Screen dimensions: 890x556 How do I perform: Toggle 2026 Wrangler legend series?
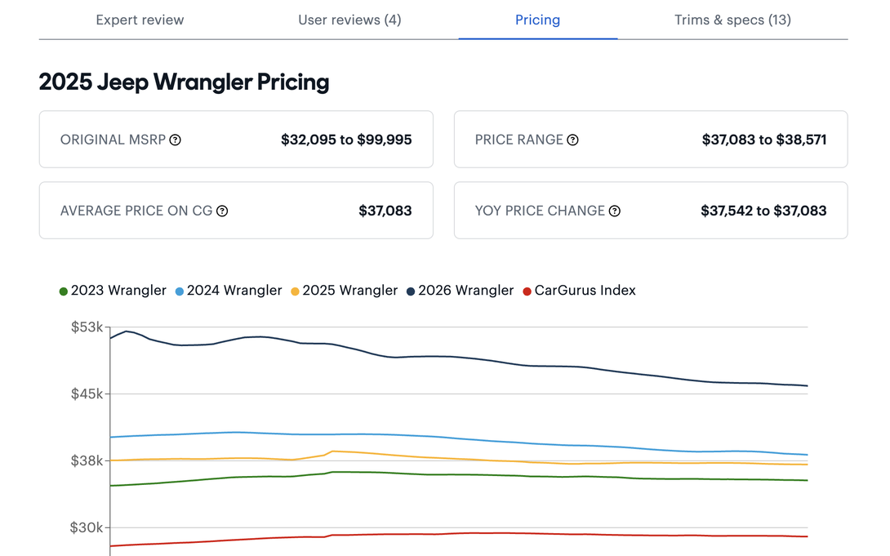tap(461, 291)
